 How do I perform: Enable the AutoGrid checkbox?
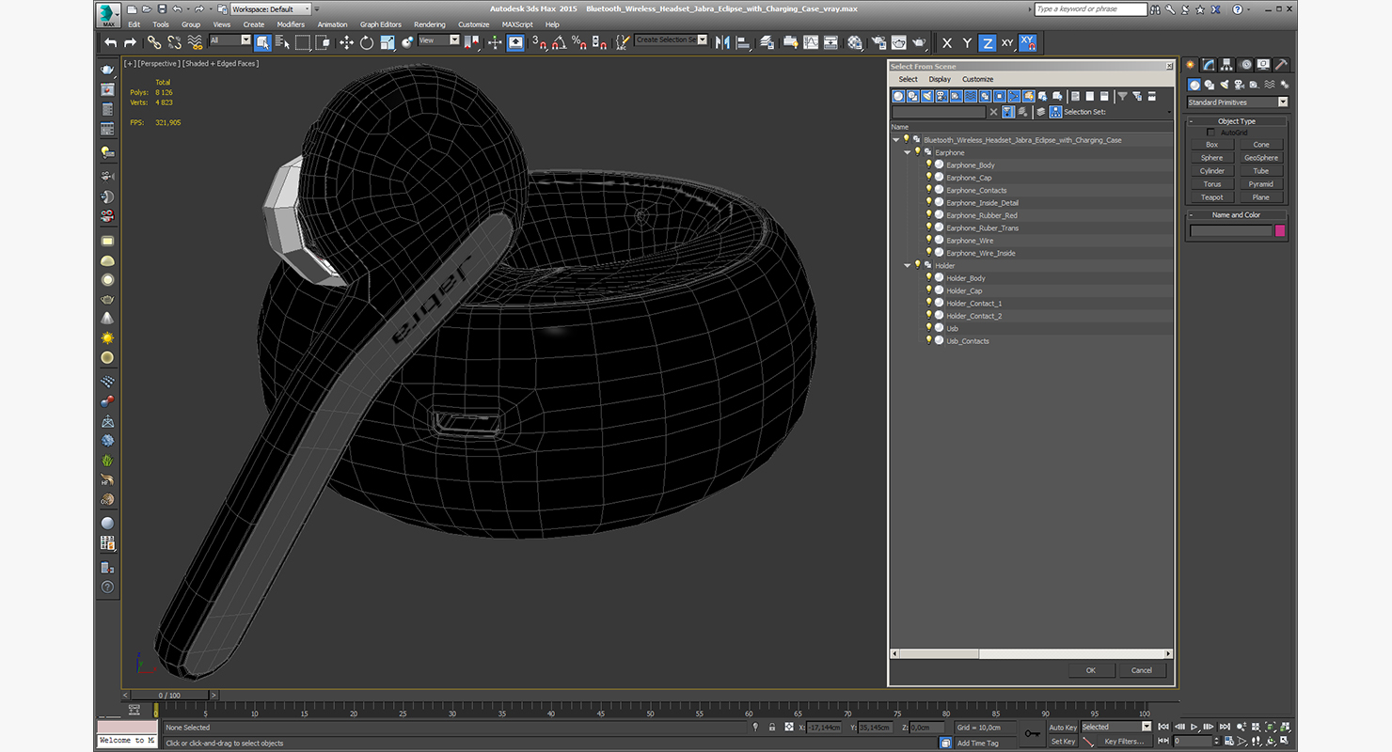1210,133
